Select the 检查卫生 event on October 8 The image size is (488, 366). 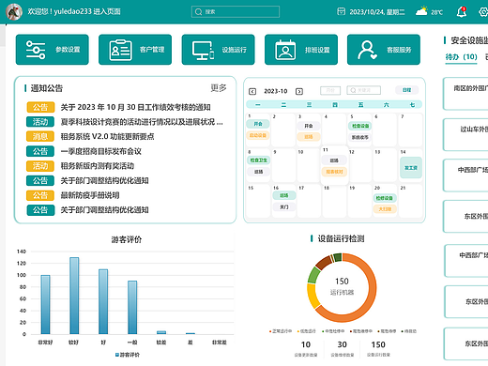coord(259,160)
